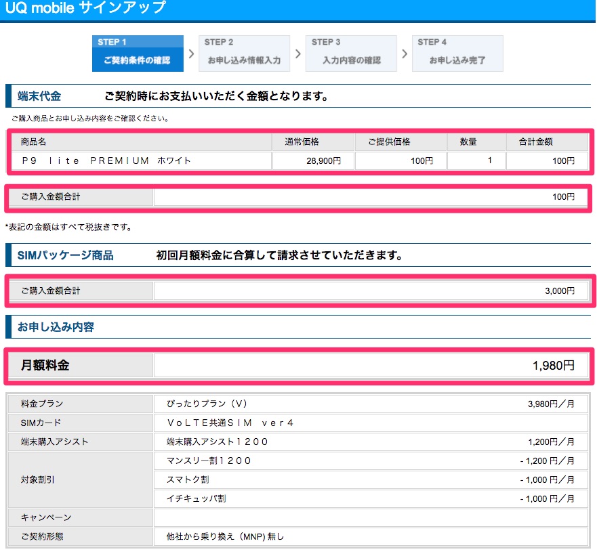Click the SIMカード row label
The image size is (597, 556).
tap(41, 423)
